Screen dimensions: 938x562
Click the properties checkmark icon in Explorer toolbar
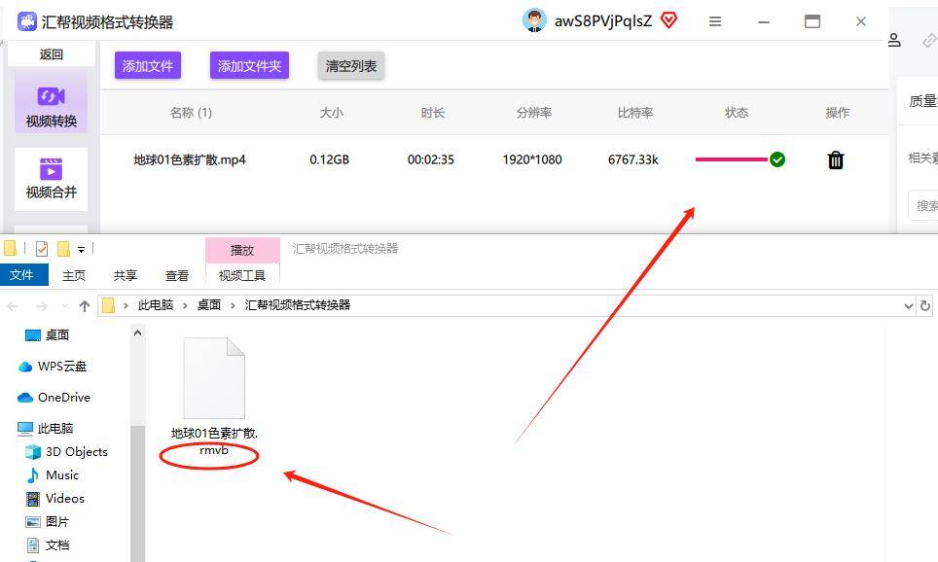pyautogui.click(x=41, y=248)
